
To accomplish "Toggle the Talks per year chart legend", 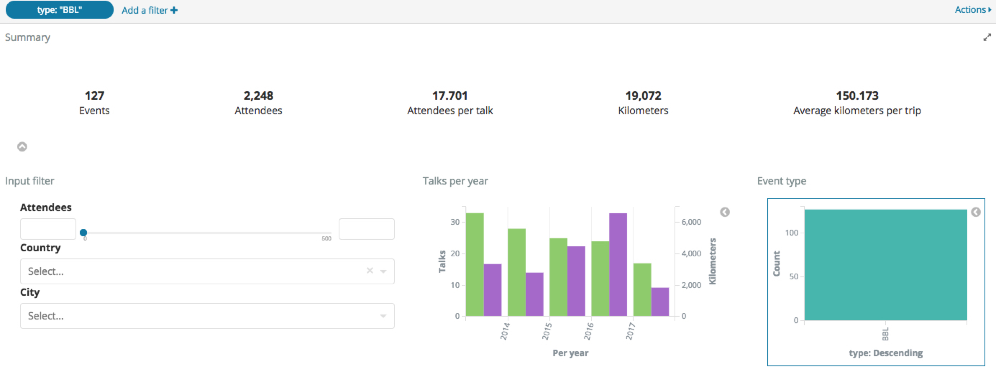I will [x=725, y=212].
